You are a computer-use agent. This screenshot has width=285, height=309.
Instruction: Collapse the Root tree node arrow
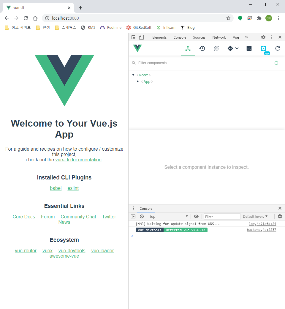[133, 75]
